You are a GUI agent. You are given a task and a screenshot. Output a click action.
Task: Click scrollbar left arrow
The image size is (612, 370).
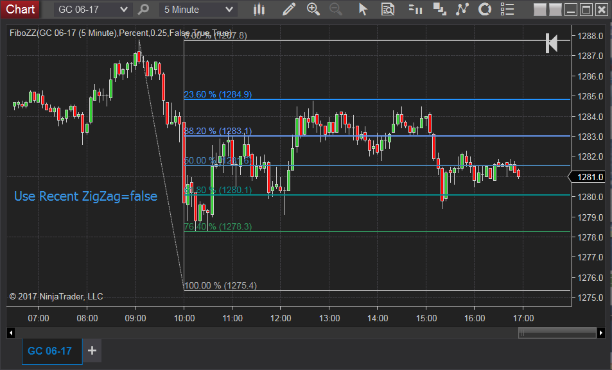11,333
